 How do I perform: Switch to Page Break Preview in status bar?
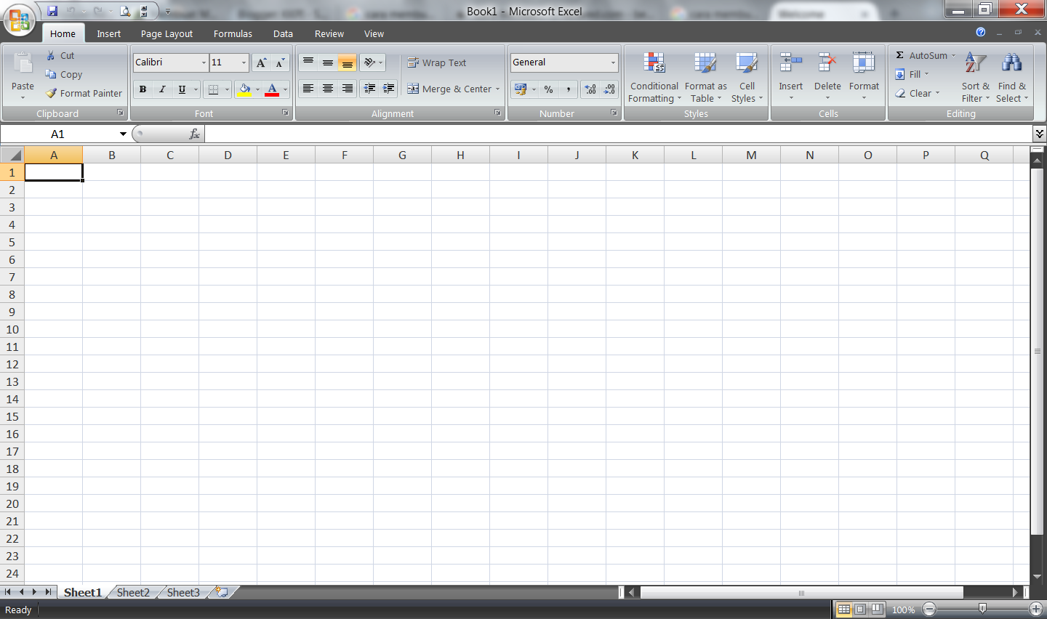pos(877,609)
